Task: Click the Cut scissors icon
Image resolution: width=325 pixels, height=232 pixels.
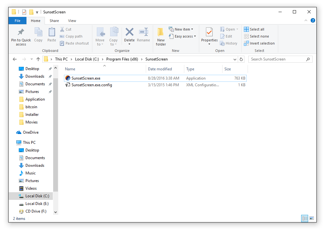Action: [x=62, y=29]
